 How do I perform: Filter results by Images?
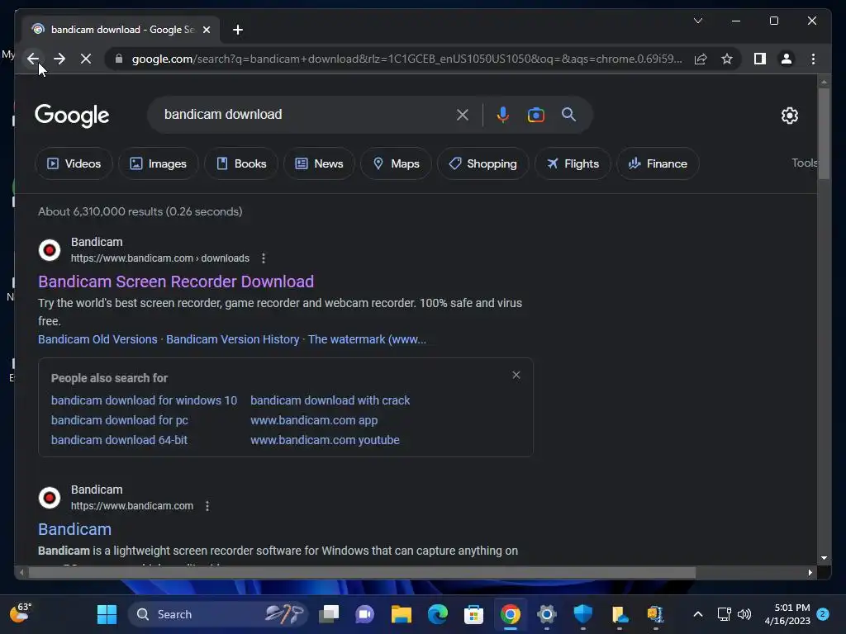tap(158, 163)
